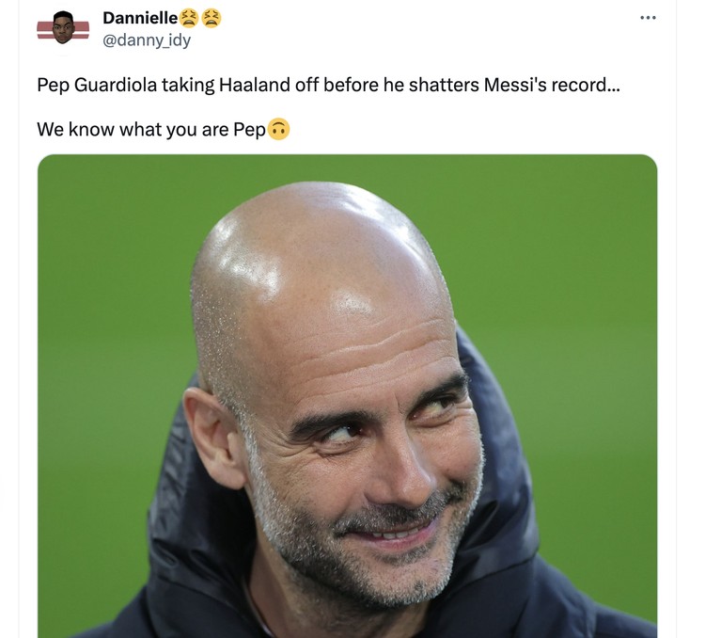Open the @danny_idy handle link
Screen dimensions: 705x638
tap(147, 40)
